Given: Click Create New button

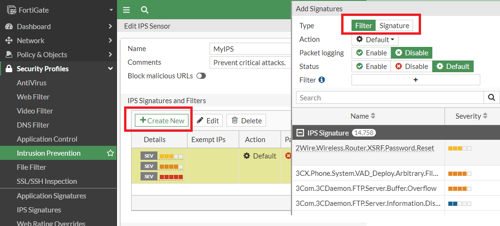Looking at the screenshot, I should coord(162,121).
